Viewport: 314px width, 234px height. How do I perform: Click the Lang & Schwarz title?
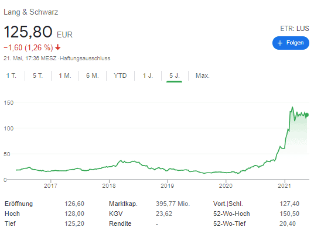[31, 12]
